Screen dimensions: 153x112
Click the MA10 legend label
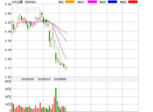click(x=81, y=2)
